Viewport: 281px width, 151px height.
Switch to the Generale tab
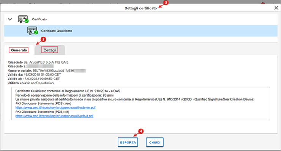(19, 50)
